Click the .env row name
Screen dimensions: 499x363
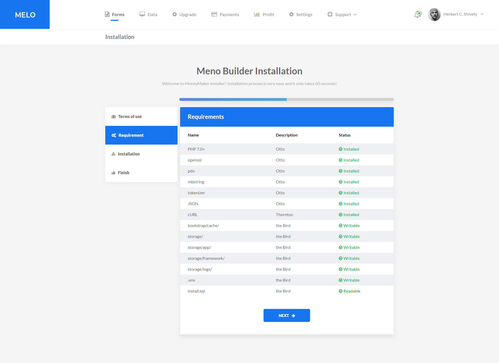(x=192, y=280)
